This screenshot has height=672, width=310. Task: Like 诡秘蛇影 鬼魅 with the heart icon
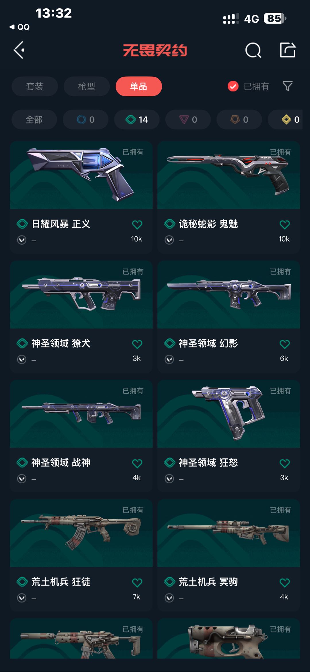[x=284, y=224]
